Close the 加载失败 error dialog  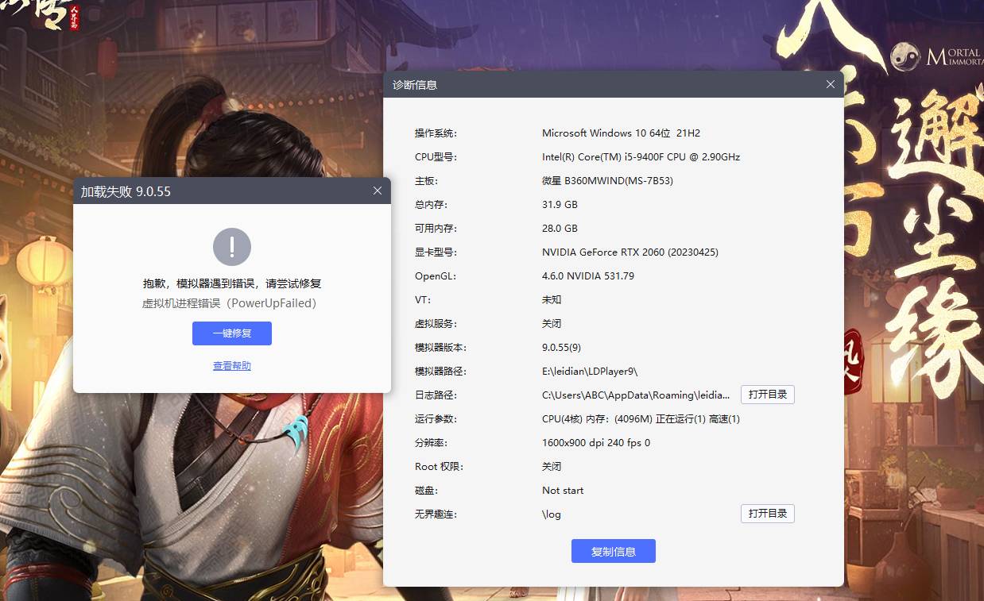[x=378, y=191]
